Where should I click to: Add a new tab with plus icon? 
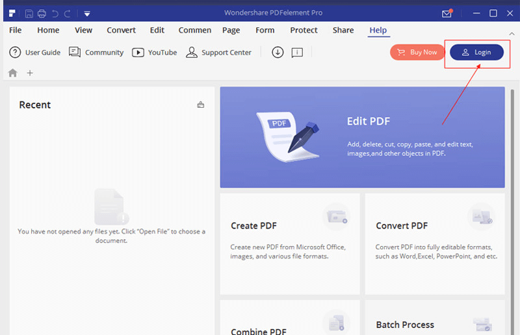coord(30,73)
